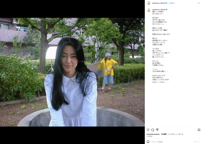Focus the コメントを追加 comment field
Screen dimensions: 201x144
[x=172, y=142]
